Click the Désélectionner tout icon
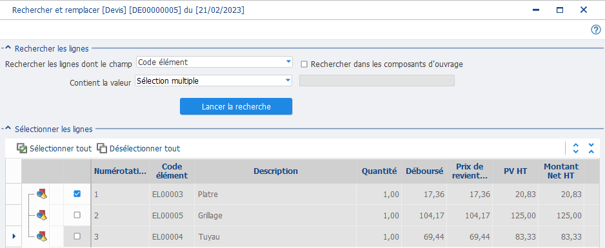The image size is (605, 248). 102,148
